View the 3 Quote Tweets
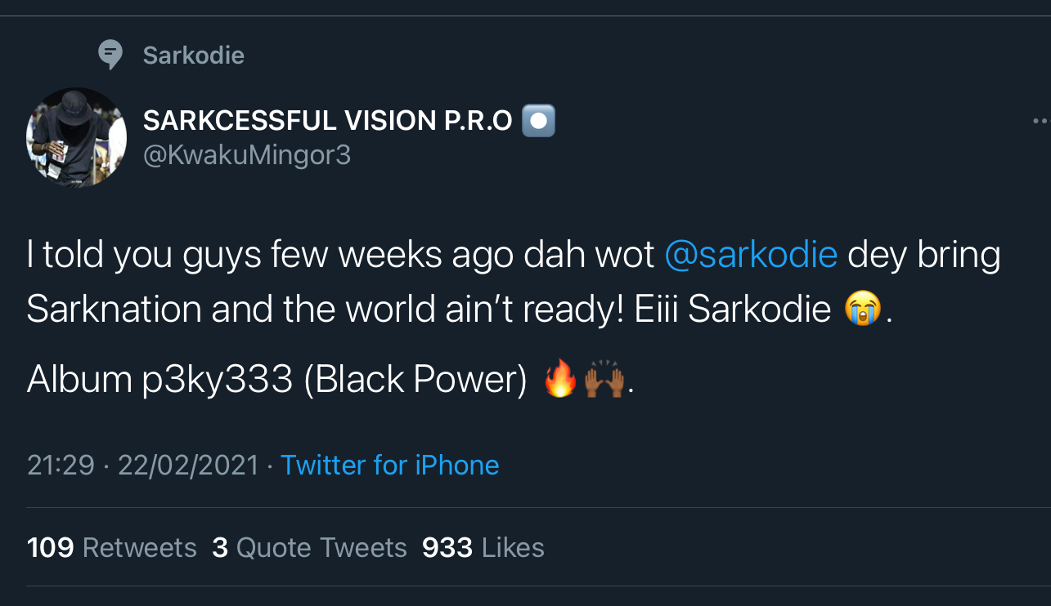 [309, 547]
